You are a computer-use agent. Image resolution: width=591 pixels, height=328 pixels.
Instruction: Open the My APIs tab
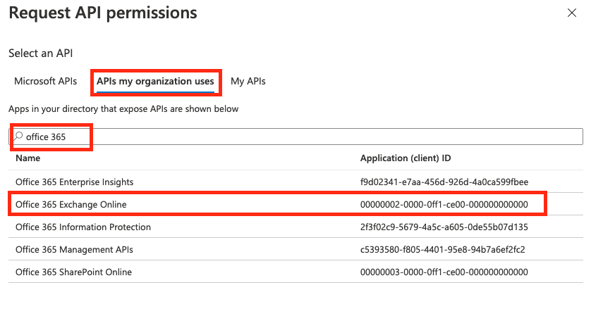click(248, 81)
